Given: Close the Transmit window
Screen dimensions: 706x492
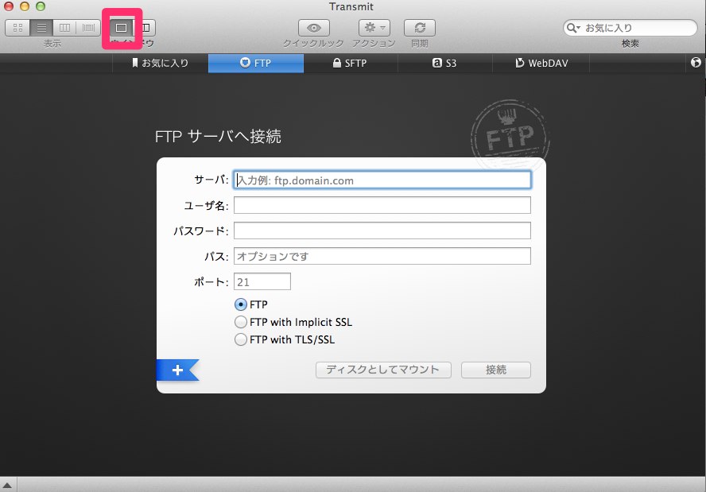Looking at the screenshot, I should [x=9, y=6].
